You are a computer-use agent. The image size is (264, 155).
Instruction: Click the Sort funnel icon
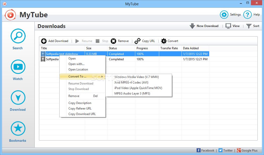click(x=249, y=26)
